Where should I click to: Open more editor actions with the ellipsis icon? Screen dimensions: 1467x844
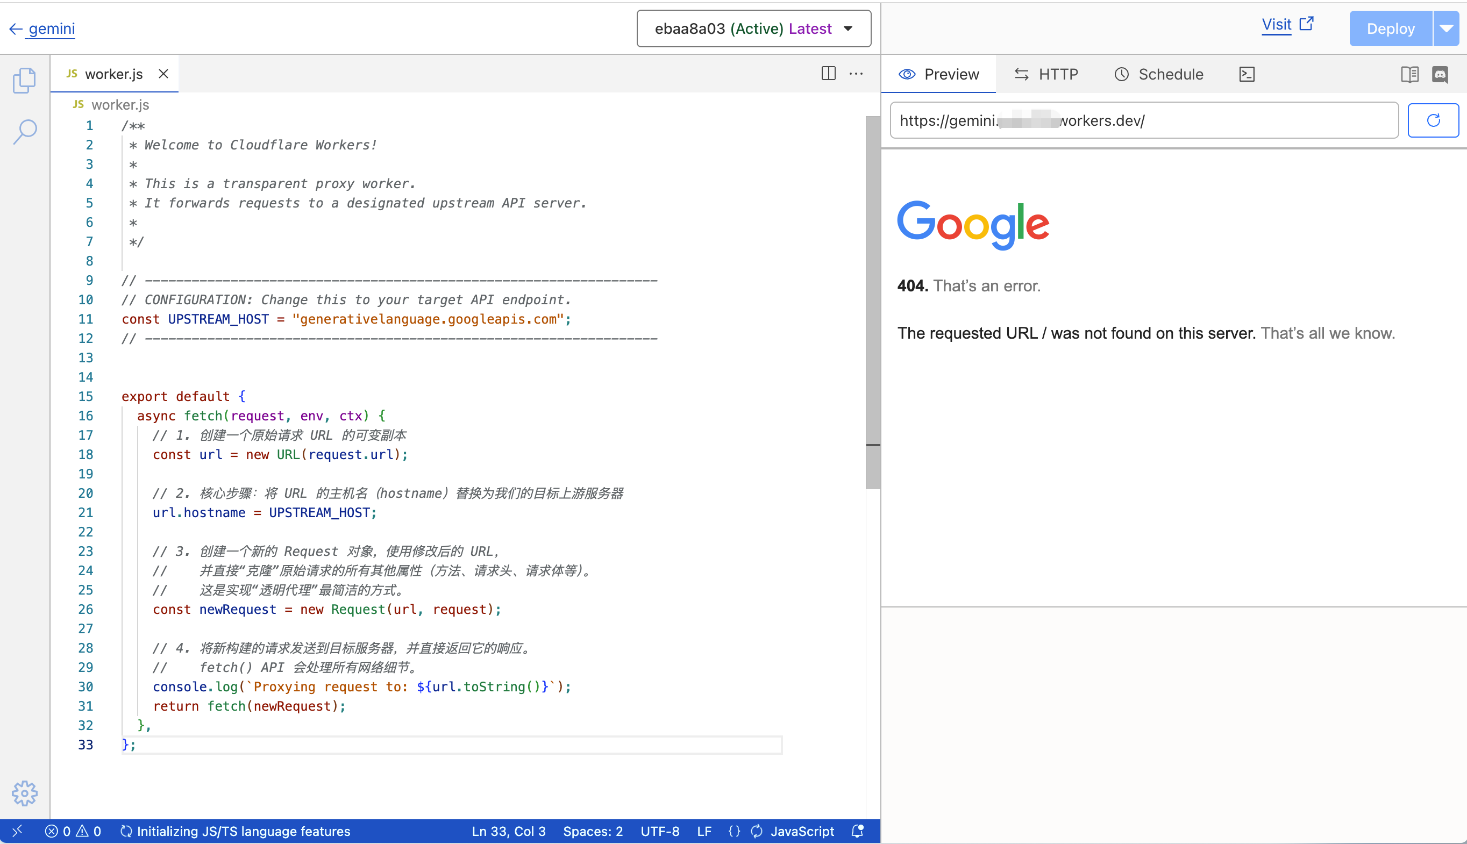[x=857, y=74]
